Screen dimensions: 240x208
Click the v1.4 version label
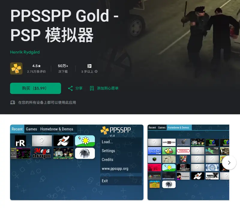click(112, 136)
